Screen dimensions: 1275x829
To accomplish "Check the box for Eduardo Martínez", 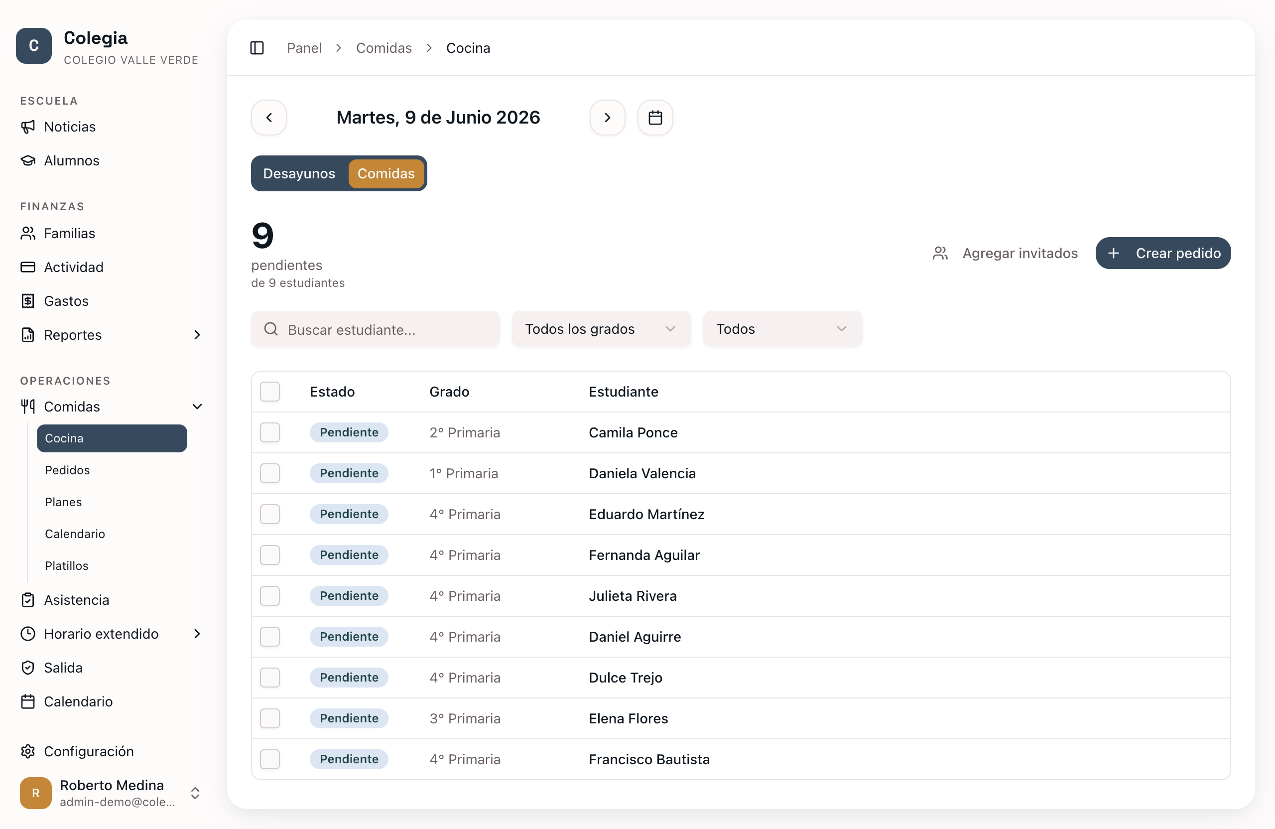I will (x=270, y=514).
